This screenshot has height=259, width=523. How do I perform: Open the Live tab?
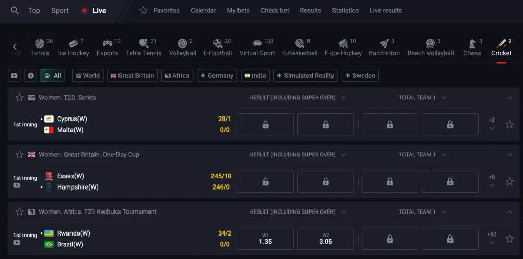(99, 10)
